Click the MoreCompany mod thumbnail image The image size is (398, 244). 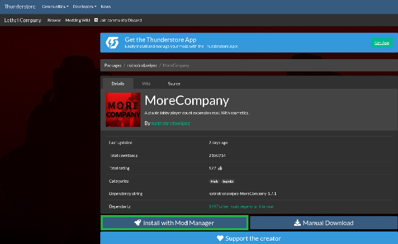pyautogui.click(x=123, y=110)
